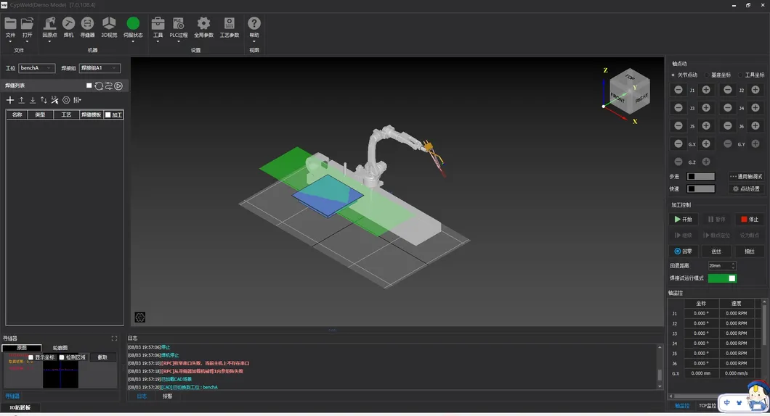Switch to the 报警 alarm tab
The width and height of the screenshot is (770, 416).
[167, 396]
